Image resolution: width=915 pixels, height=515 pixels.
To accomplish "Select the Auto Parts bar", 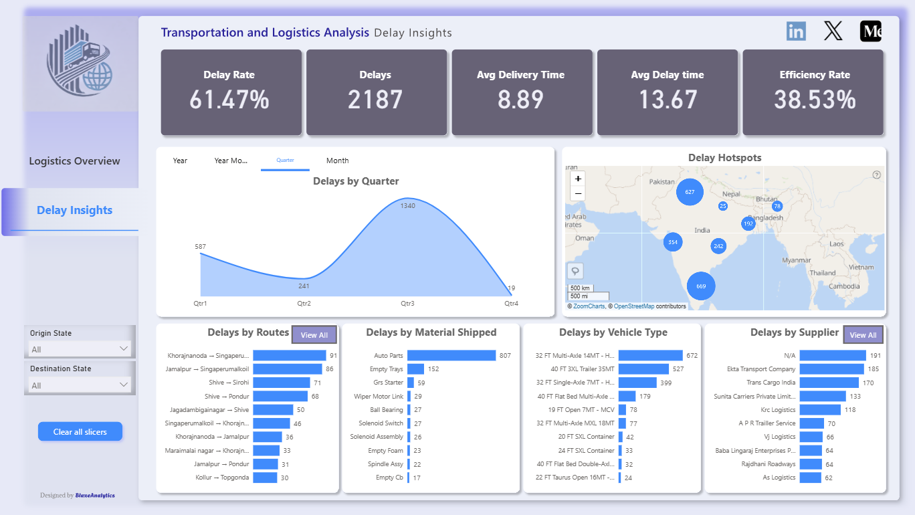I will [x=451, y=356].
